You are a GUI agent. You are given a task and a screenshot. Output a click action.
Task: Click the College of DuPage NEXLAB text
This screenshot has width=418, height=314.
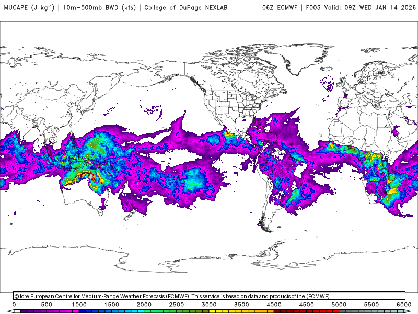click(186, 7)
